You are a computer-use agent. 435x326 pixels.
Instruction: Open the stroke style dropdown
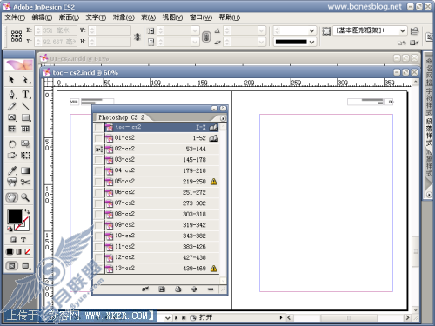pyautogui.click(x=311, y=43)
